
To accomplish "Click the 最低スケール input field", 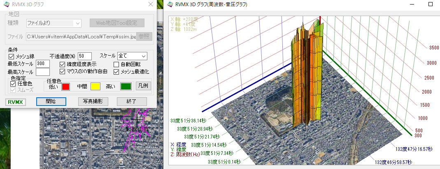I will (x=43, y=64).
